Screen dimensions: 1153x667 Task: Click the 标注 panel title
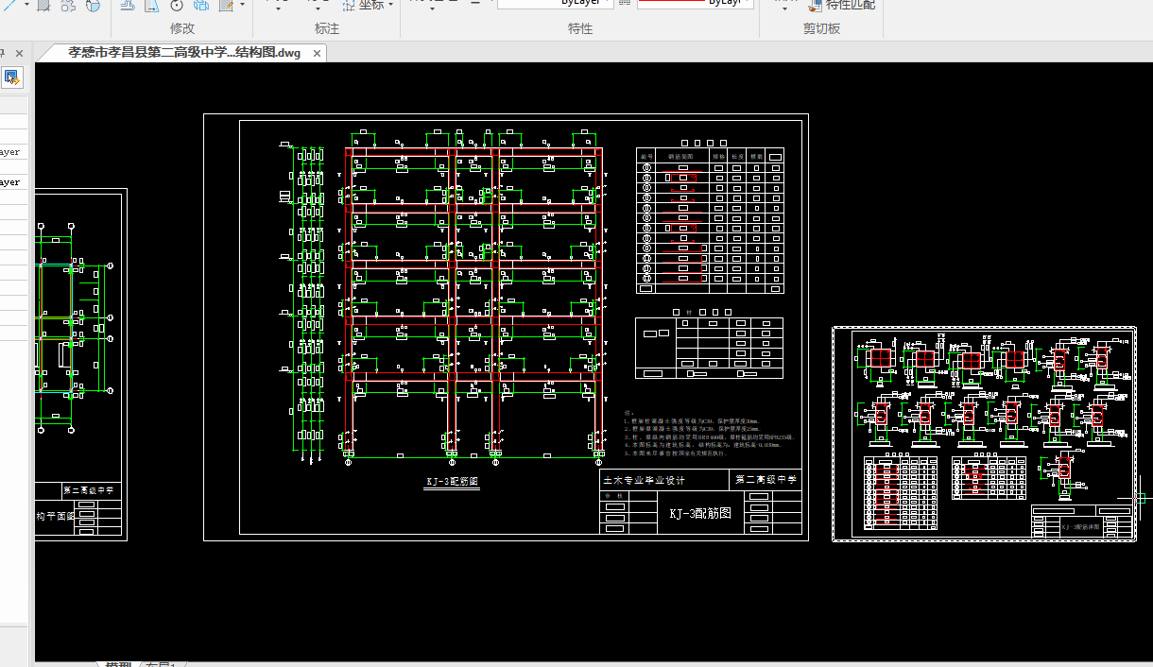point(327,28)
